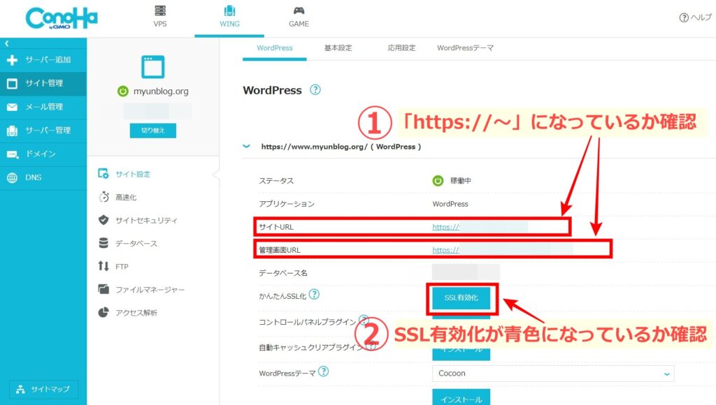Select アクセス解析 submenu item

pos(136,313)
